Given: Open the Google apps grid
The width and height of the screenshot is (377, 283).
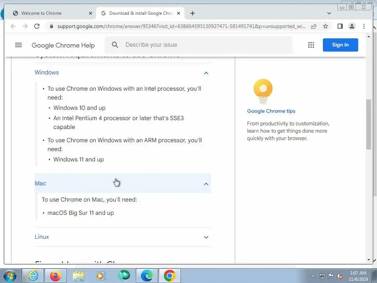Looking at the screenshot, I should tap(311, 45).
